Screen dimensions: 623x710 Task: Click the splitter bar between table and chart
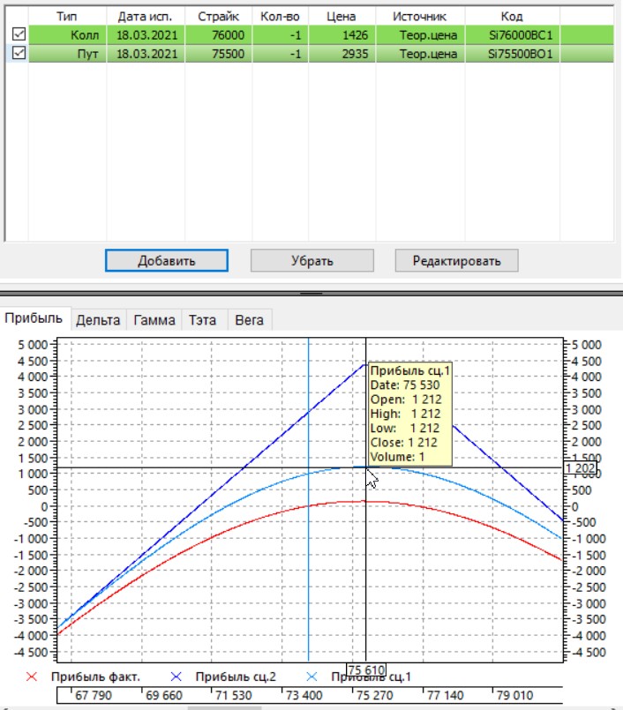[311, 289]
